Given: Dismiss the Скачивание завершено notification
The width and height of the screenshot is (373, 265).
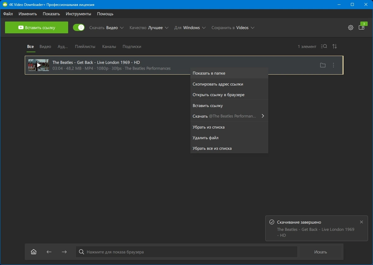Looking at the screenshot, I should [361, 222].
